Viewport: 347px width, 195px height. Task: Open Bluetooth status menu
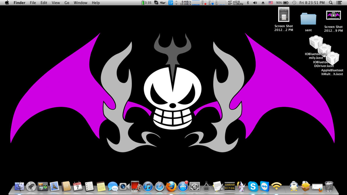[x=248, y=3]
